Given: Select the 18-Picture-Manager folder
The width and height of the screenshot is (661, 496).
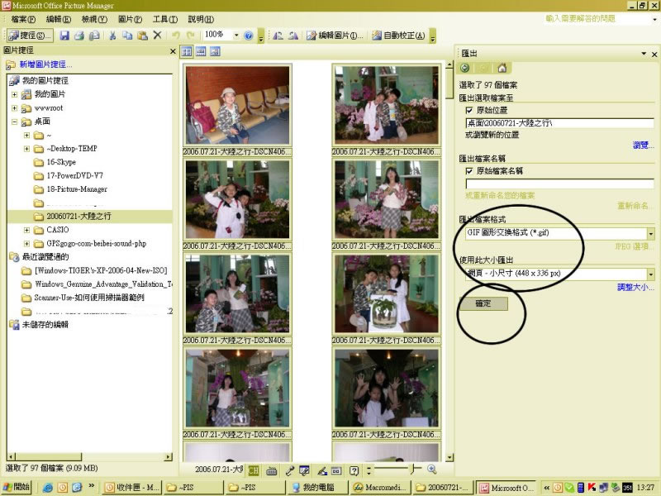Looking at the screenshot, I should coord(77,189).
